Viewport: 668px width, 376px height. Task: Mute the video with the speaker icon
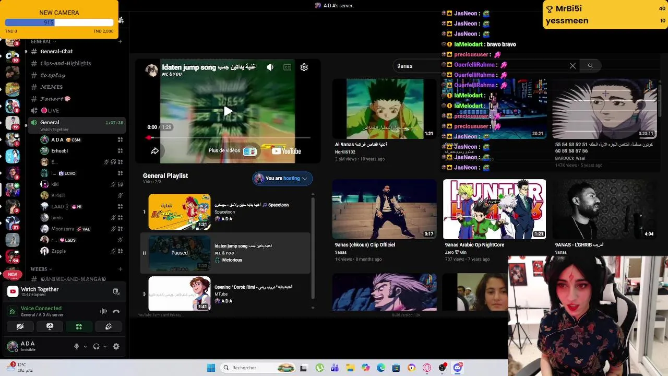click(x=270, y=67)
